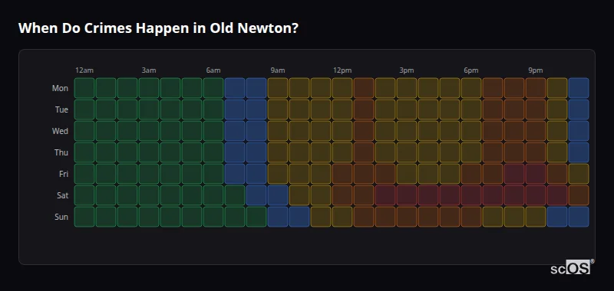This screenshot has width=614, height=291.
Task: Select the Sunday 11pm blue cell
Action: (x=579, y=217)
